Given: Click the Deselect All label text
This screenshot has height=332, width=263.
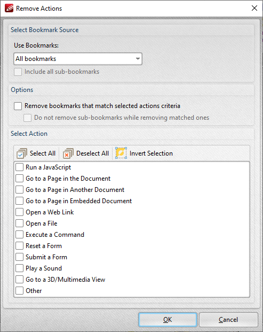Looking at the screenshot, I should pos(92,153).
